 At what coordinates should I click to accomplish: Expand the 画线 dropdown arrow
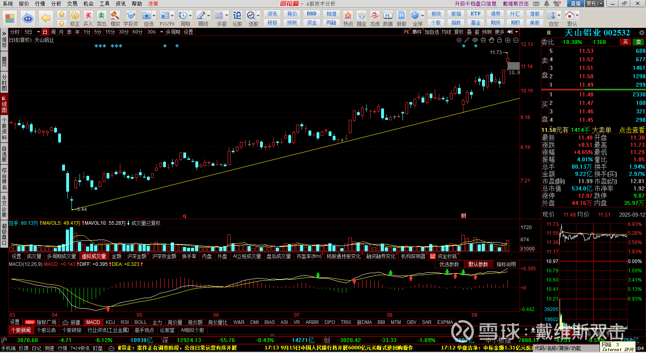click(x=209, y=16)
